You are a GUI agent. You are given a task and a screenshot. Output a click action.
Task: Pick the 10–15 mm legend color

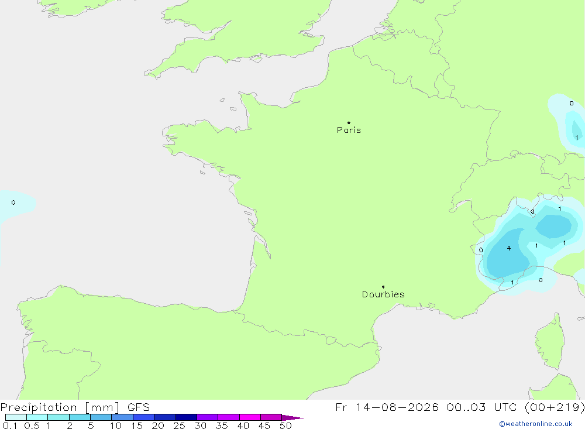(122, 417)
